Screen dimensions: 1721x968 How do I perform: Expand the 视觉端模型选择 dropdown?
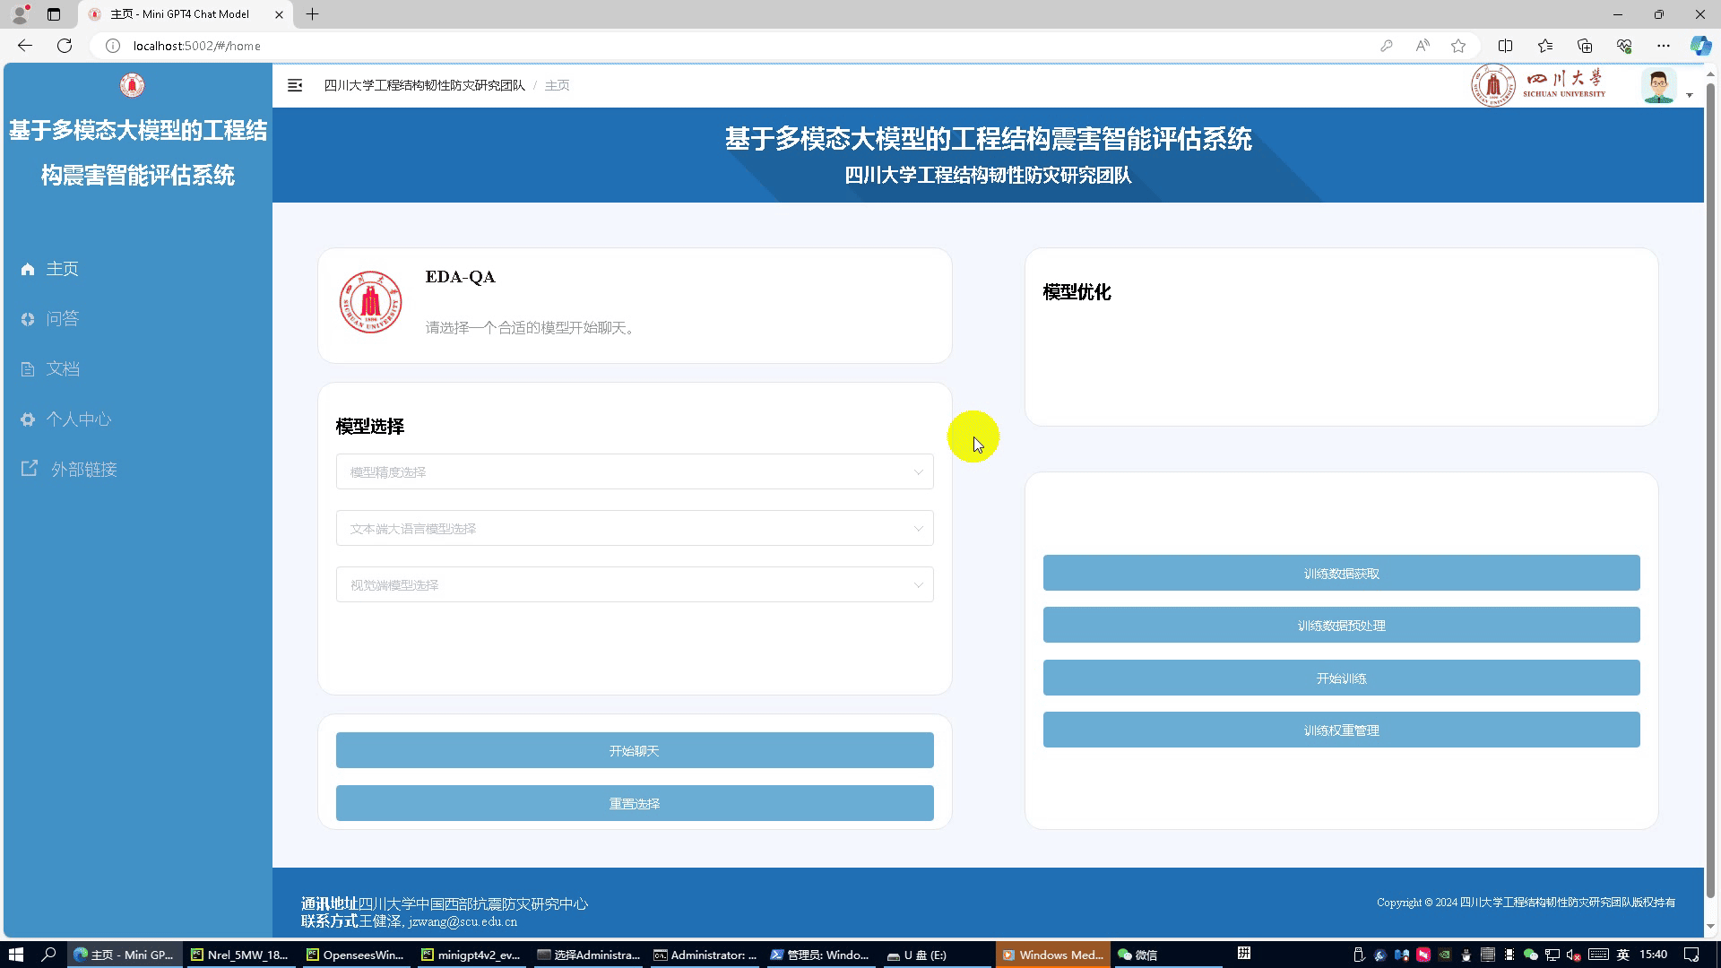click(x=635, y=585)
